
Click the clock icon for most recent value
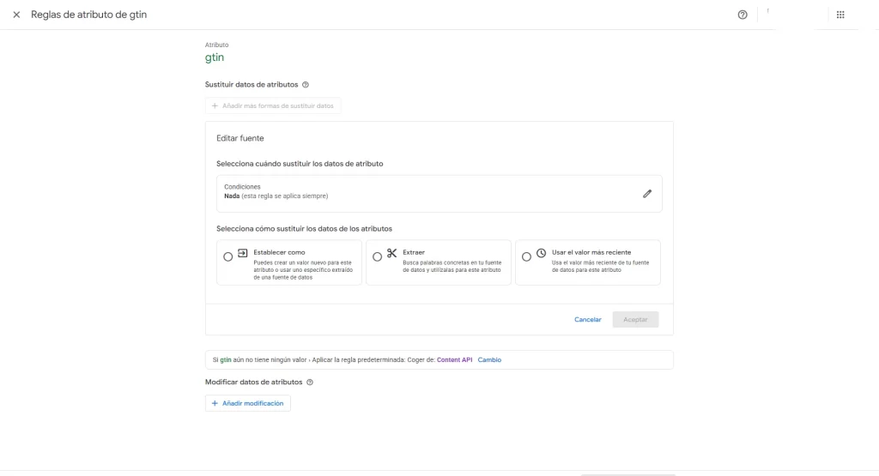541,253
